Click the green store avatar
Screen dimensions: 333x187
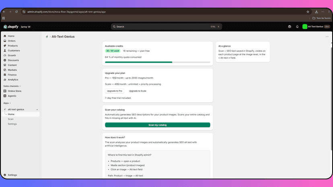click(x=305, y=27)
